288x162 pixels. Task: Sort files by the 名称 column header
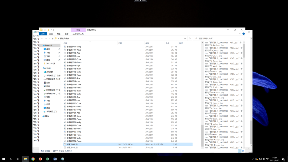click(x=65, y=43)
